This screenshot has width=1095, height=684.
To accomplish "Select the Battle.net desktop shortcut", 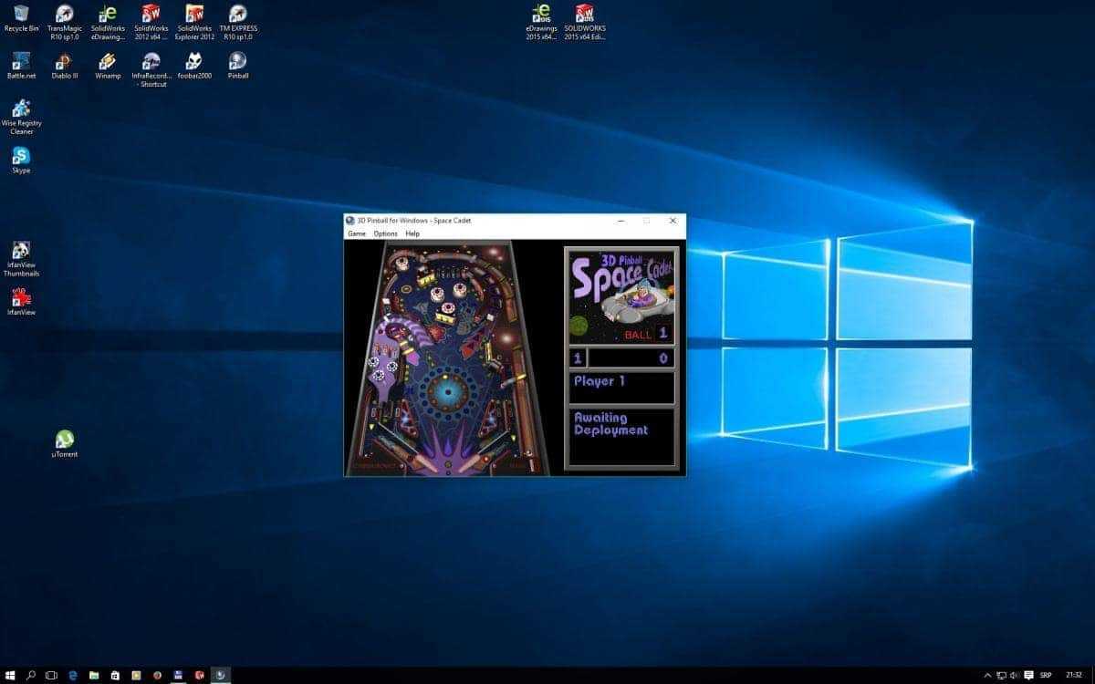I will click(21, 67).
